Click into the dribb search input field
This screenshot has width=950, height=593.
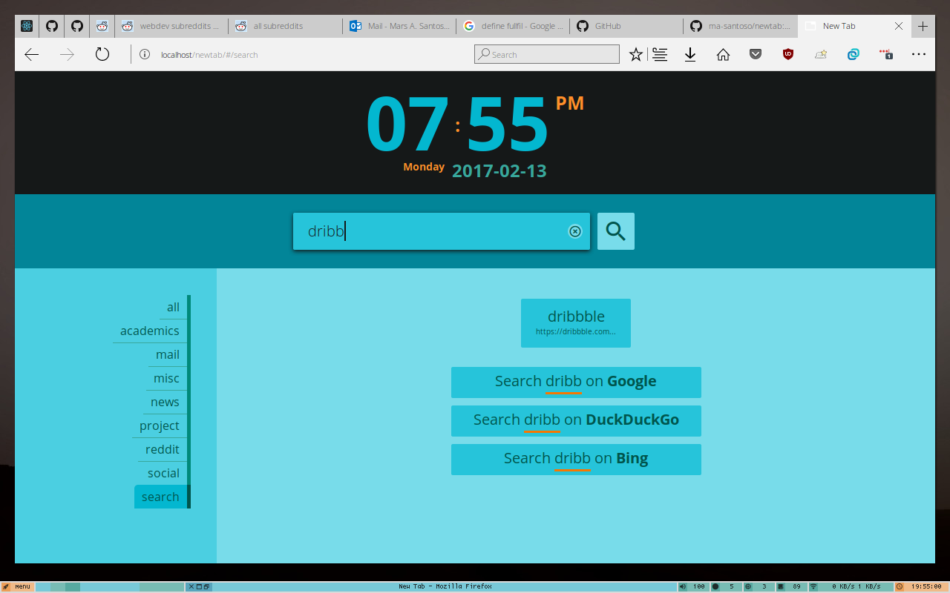pos(442,231)
